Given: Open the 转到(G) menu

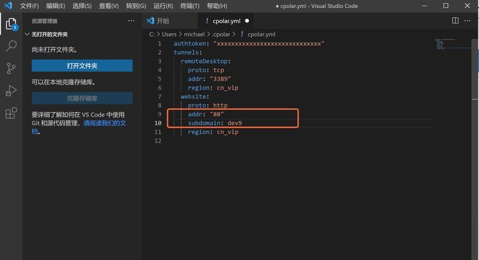Looking at the screenshot, I should tap(136, 6).
